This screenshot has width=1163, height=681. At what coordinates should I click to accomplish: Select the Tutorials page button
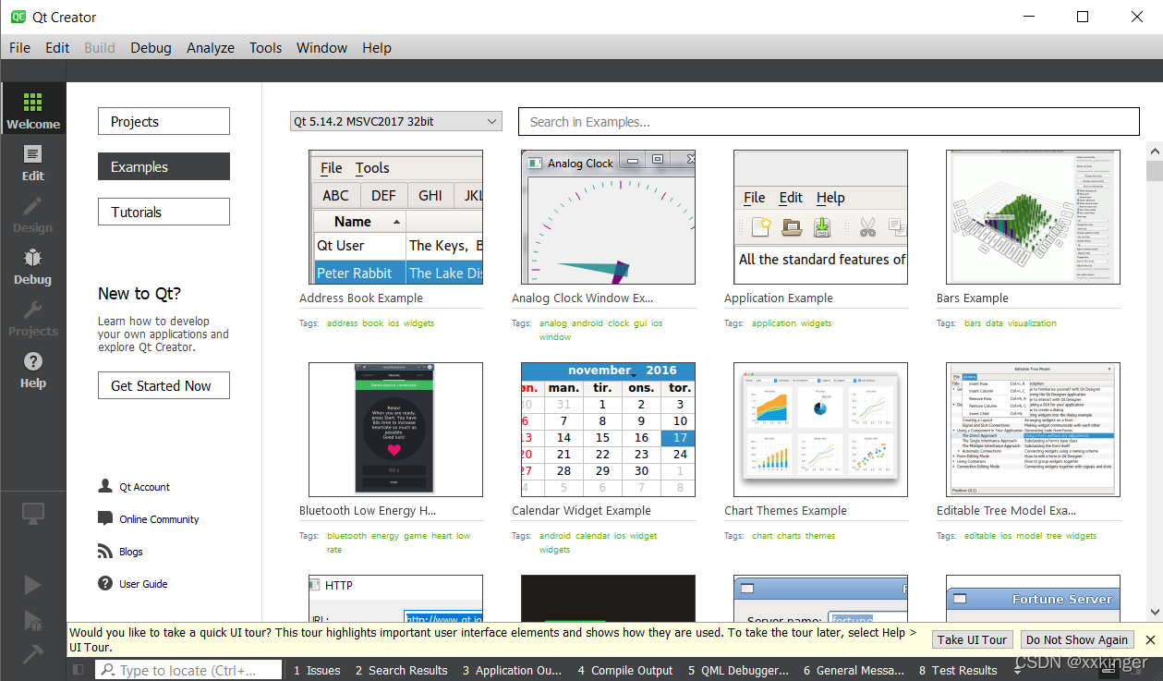coord(164,212)
